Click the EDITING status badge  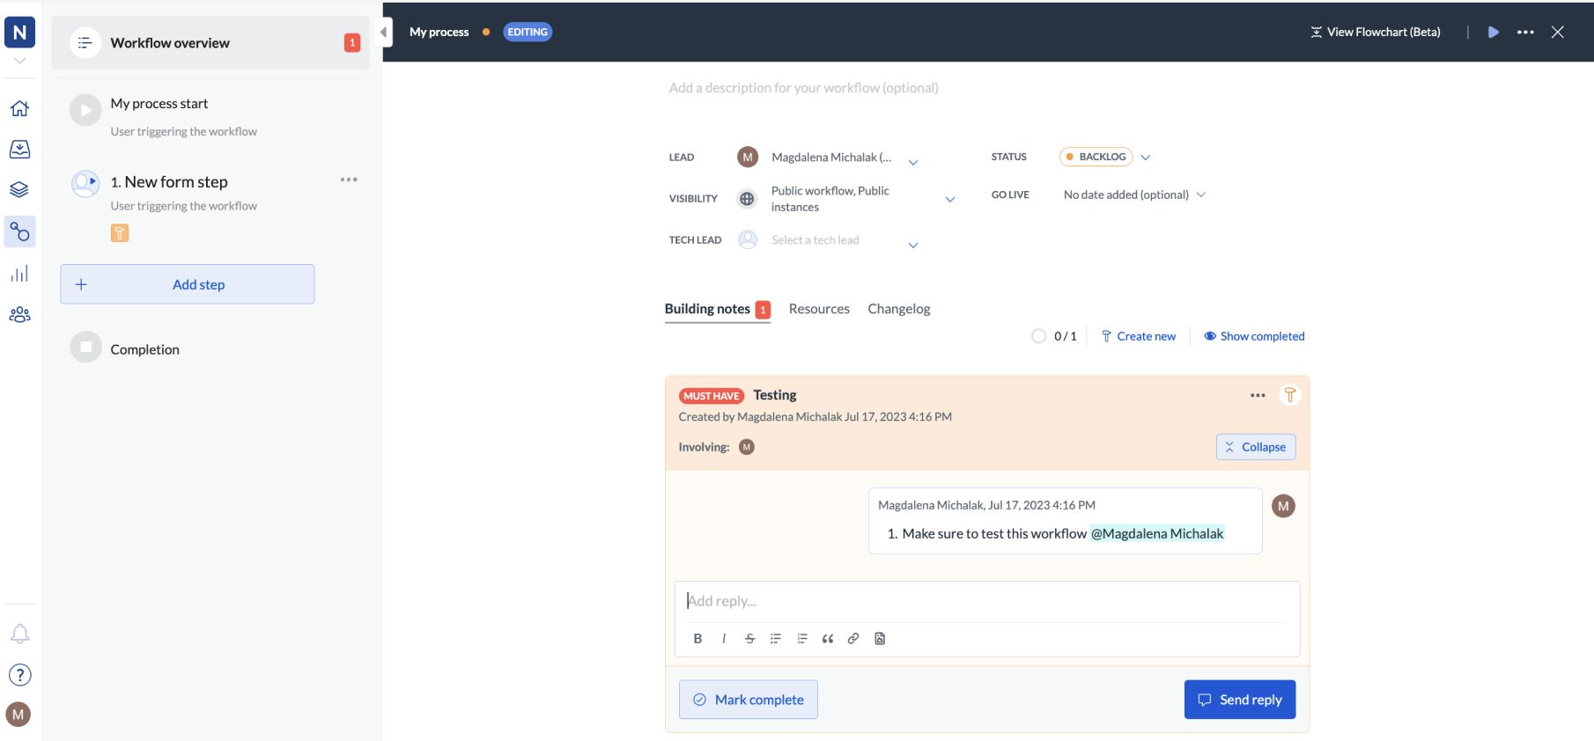point(528,32)
